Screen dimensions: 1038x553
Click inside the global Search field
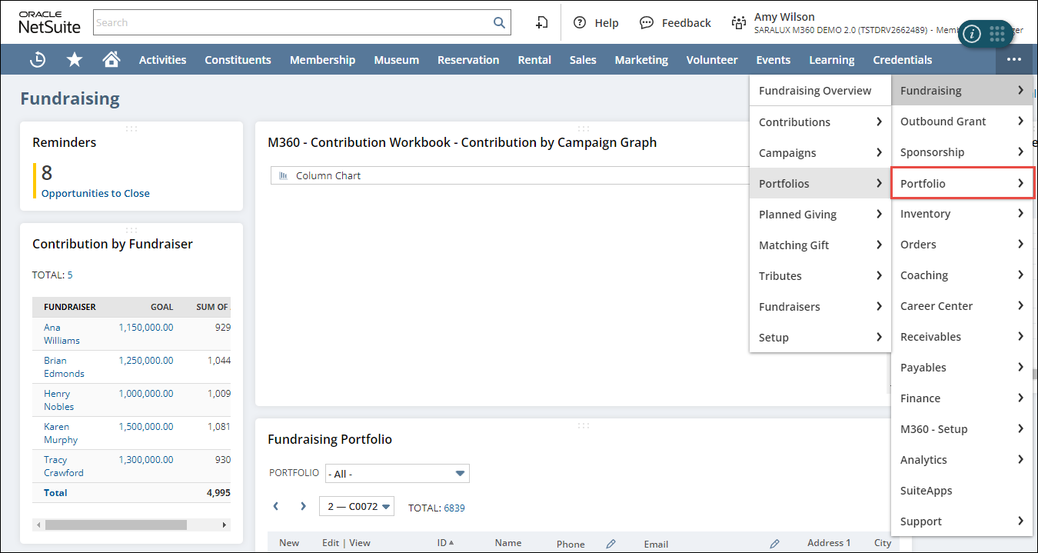pyautogui.click(x=292, y=23)
